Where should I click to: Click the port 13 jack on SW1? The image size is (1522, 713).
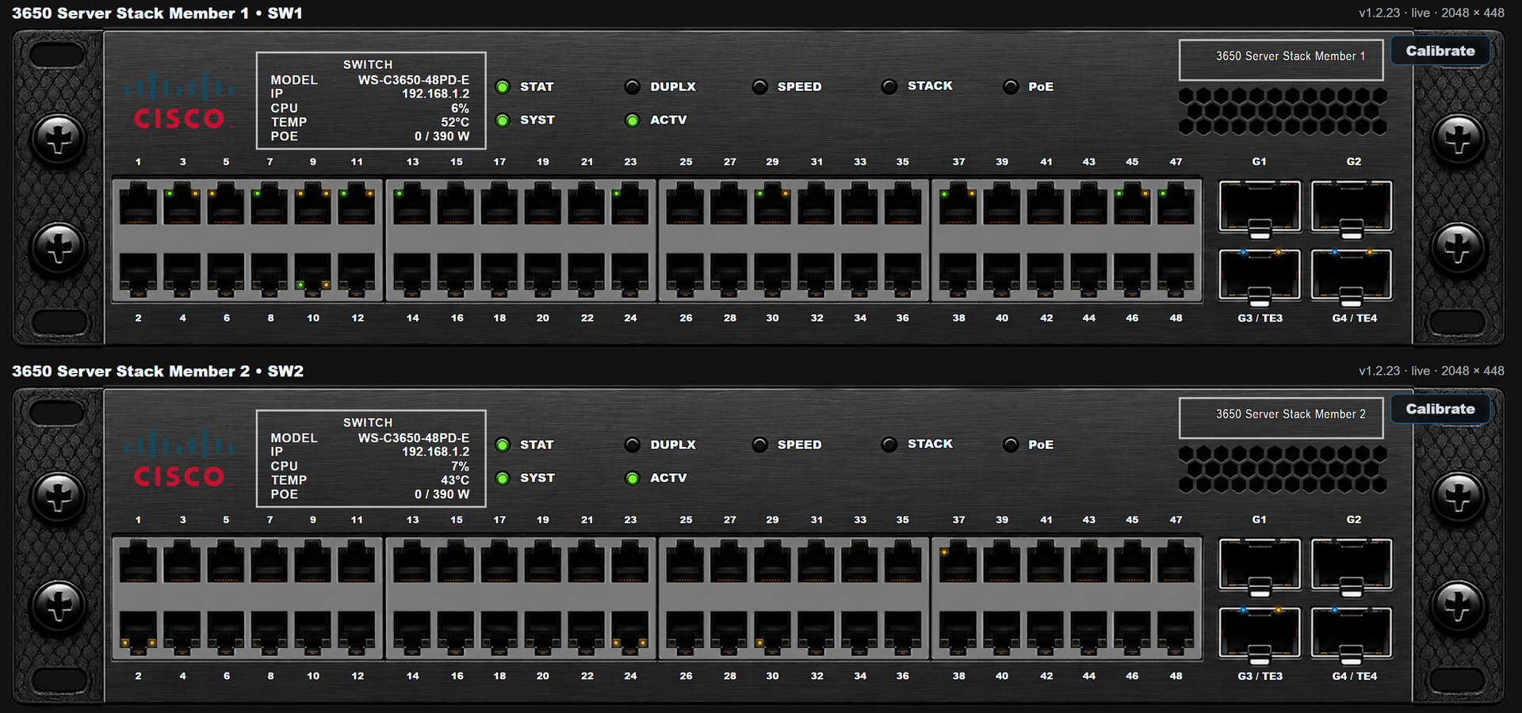click(412, 204)
